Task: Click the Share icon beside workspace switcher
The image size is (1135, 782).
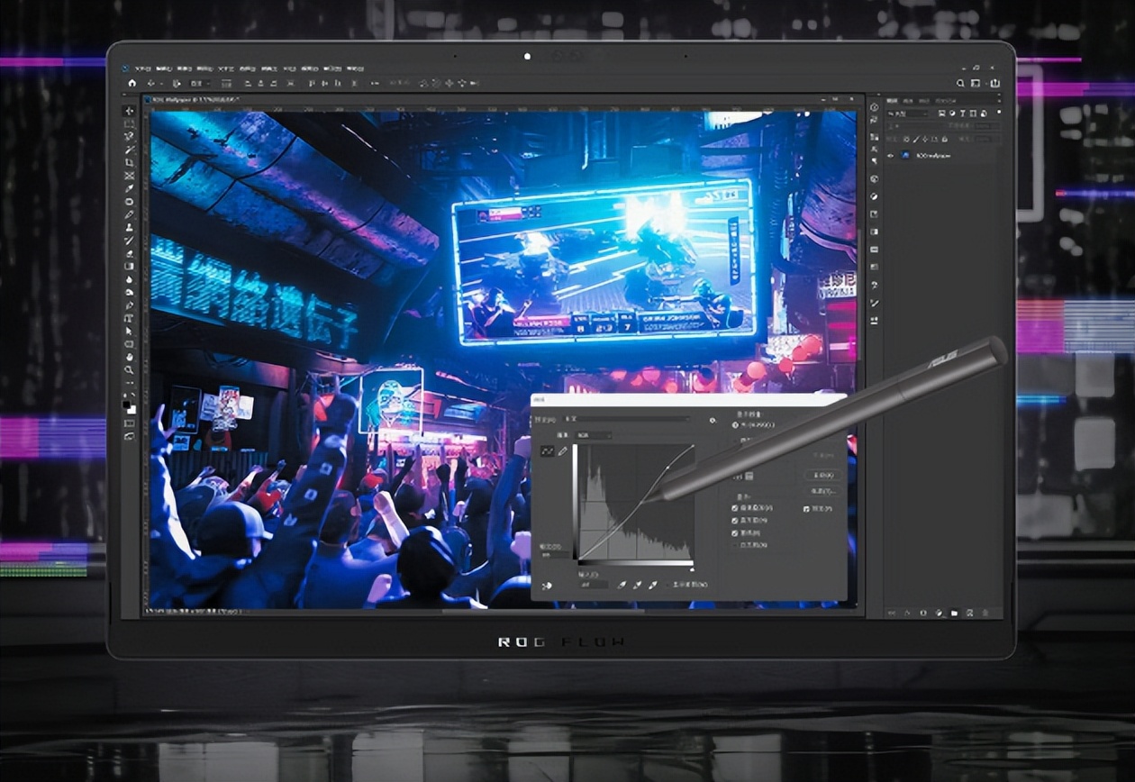Action: (995, 83)
